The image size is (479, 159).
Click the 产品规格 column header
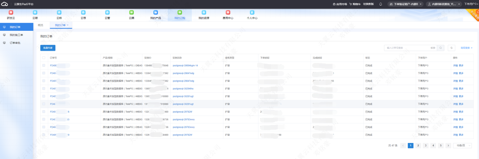pos(108,58)
